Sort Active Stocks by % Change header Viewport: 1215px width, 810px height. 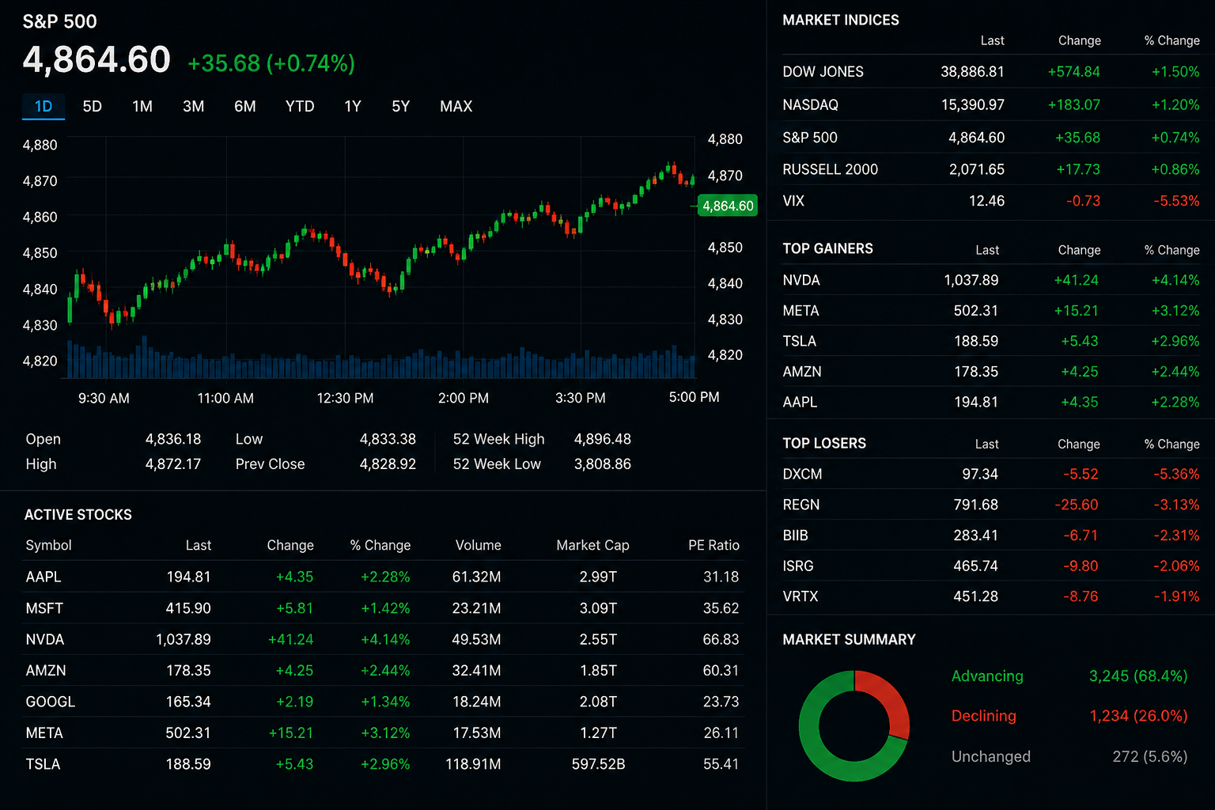(380, 545)
